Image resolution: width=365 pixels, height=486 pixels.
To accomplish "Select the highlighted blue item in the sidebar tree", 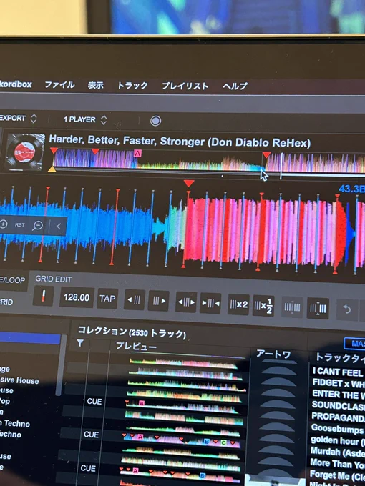I will pos(30,338).
